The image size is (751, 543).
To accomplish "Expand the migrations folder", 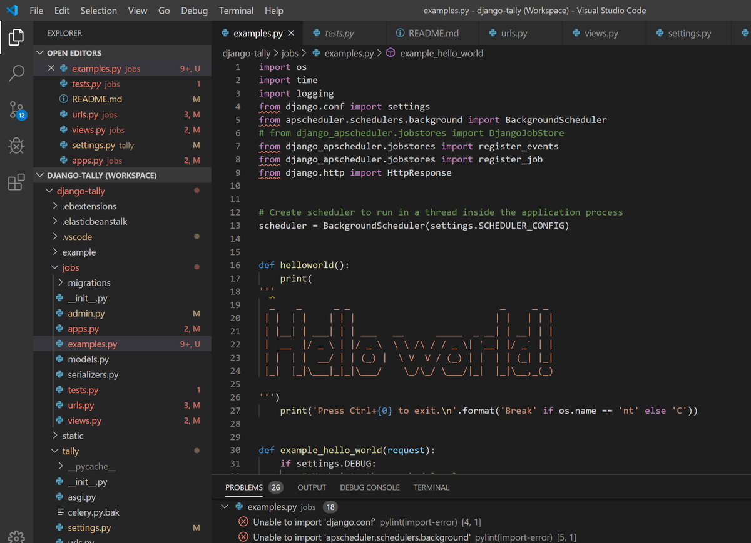I will [61, 283].
